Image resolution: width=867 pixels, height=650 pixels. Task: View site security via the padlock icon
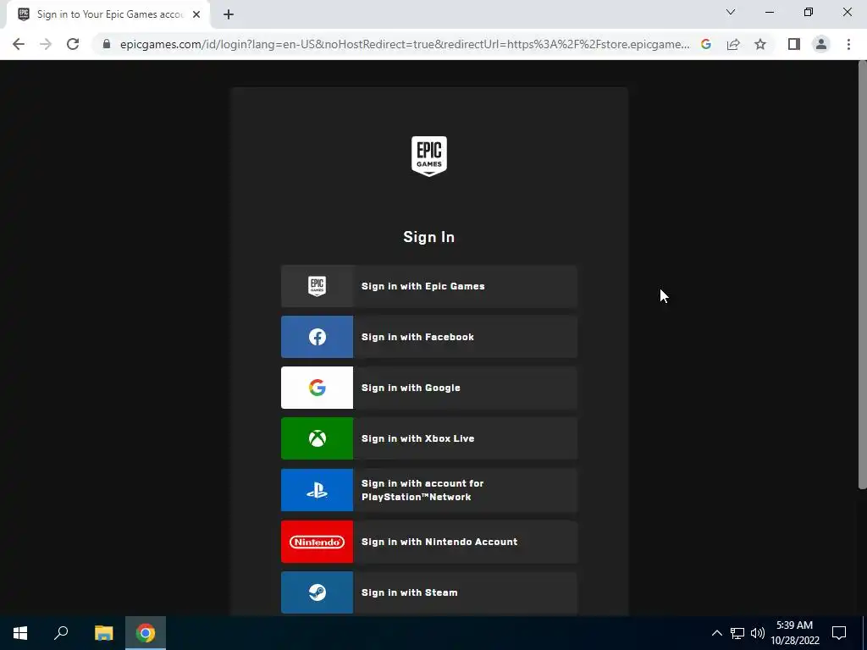pos(107,44)
